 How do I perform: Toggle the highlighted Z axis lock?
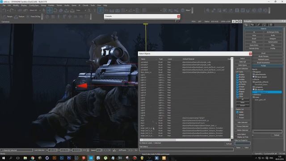click(x=100, y=10)
